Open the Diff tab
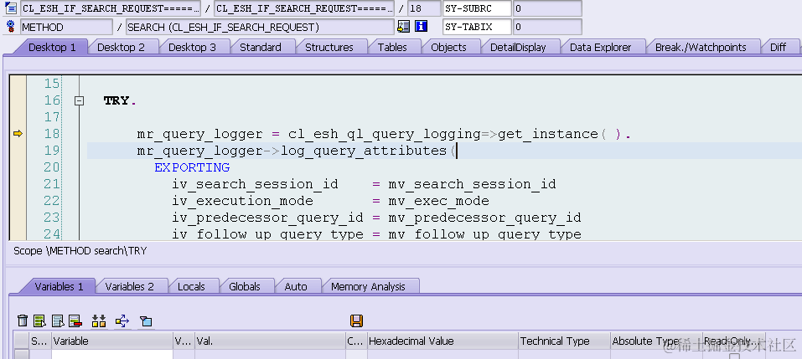The height and width of the screenshot is (359, 802). pyautogui.click(x=778, y=47)
